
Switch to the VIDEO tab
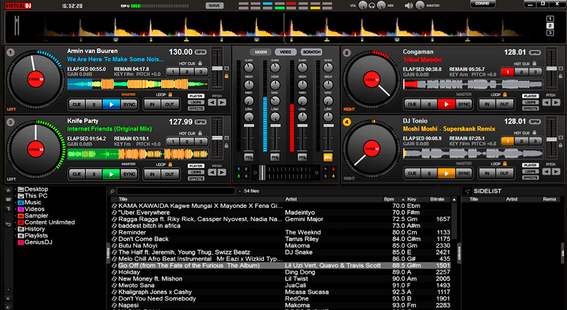click(x=285, y=52)
